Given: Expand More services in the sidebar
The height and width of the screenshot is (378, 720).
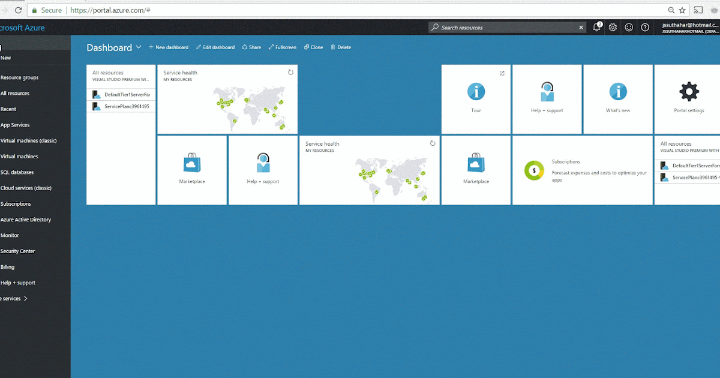Looking at the screenshot, I should point(15,298).
